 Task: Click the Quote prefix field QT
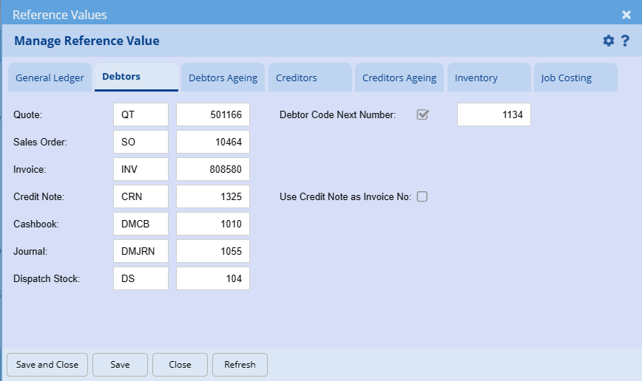pos(141,114)
